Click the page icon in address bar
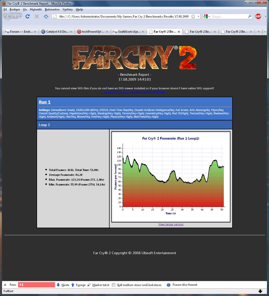The image size is (269, 296). pos(55,16)
